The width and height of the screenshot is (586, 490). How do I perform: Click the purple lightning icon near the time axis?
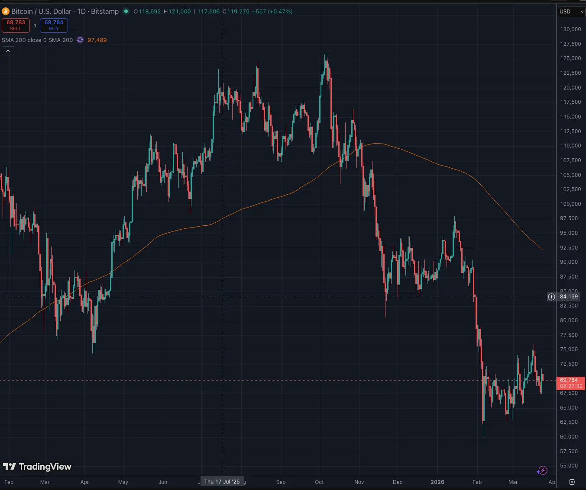[542, 470]
